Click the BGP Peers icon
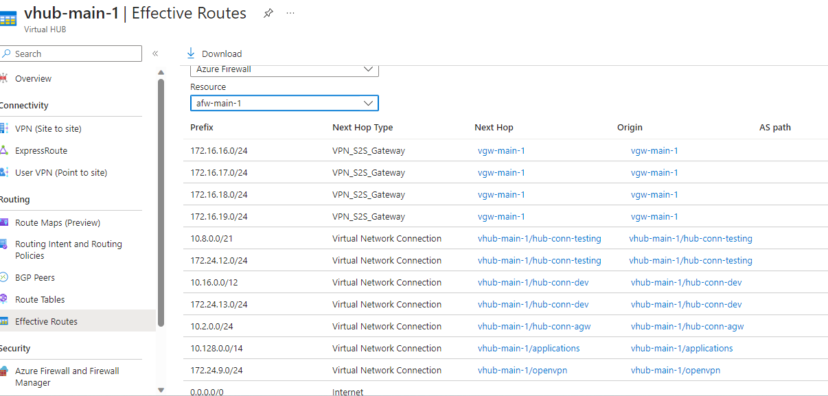Screen dimensions: 828x396 click(4, 277)
